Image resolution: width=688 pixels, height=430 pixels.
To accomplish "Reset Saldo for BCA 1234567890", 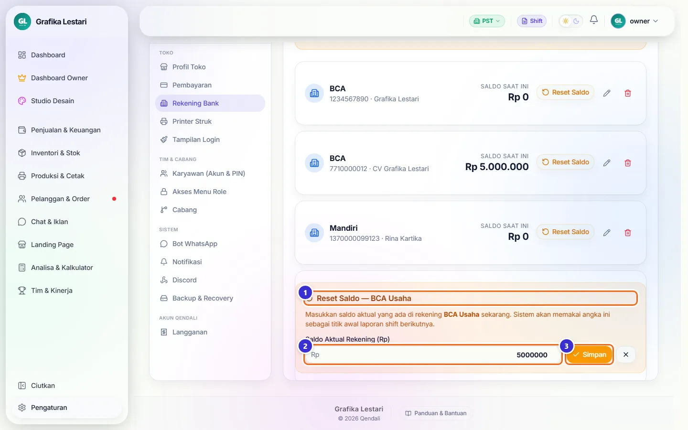I will pos(566,92).
